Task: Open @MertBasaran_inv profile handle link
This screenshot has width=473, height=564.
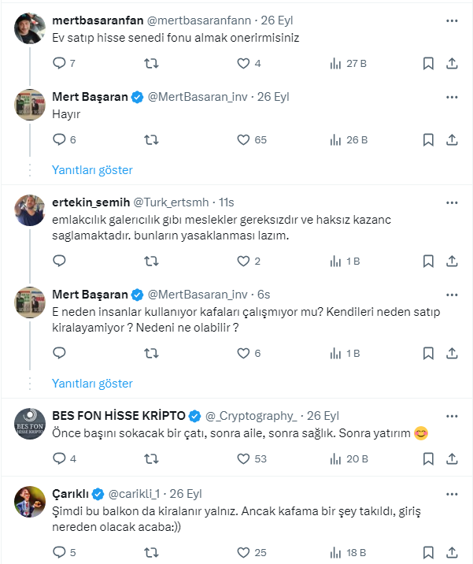Action: point(198,97)
